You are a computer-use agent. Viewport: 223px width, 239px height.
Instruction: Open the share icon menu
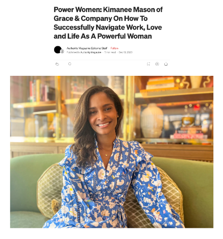click(166, 64)
